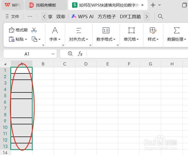Open the 效率 ribbon tab

coord(61,16)
